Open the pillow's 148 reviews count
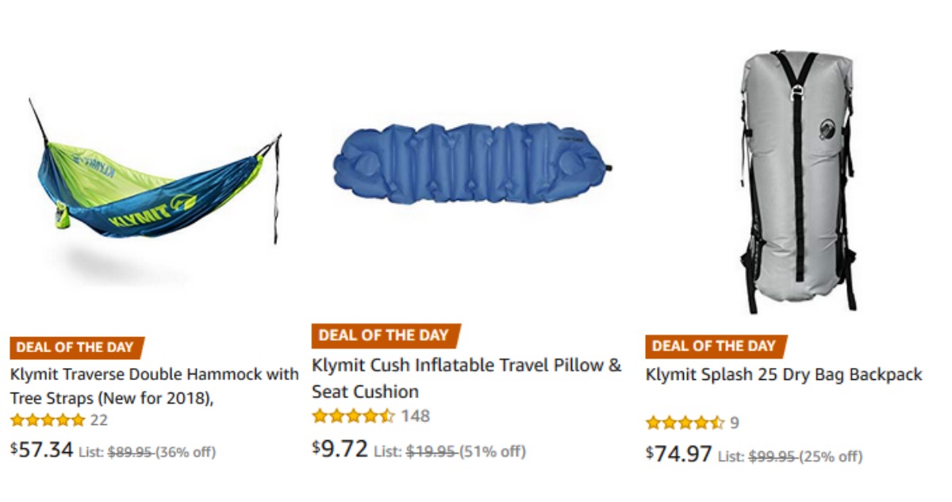The height and width of the screenshot is (502, 952). 415,416
